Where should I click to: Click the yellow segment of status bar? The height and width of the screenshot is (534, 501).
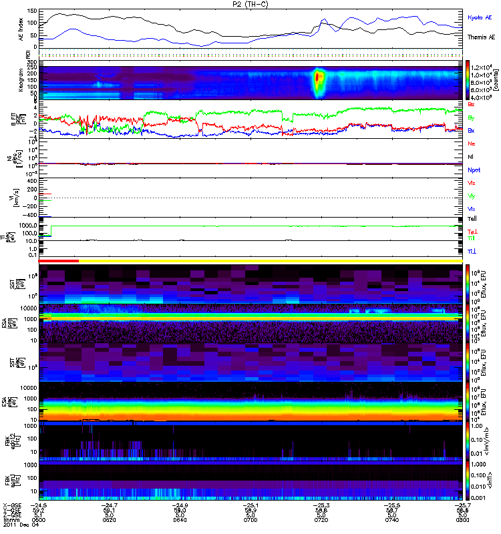point(271,261)
